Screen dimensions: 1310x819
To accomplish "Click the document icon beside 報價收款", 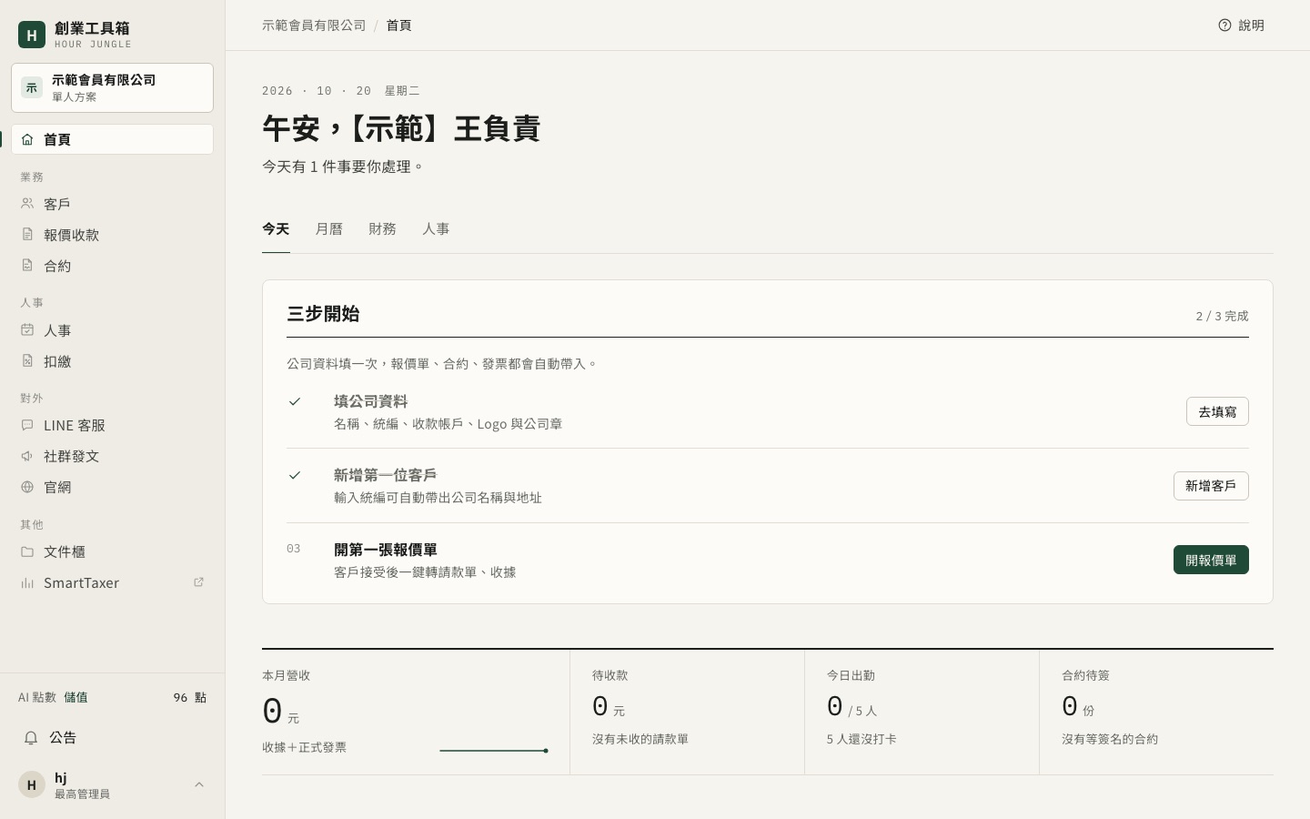I will pyautogui.click(x=27, y=235).
